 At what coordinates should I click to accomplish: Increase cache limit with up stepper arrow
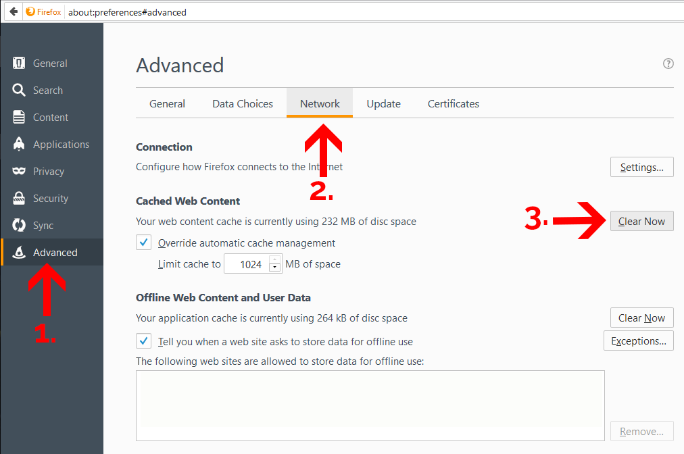pos(275,259)
